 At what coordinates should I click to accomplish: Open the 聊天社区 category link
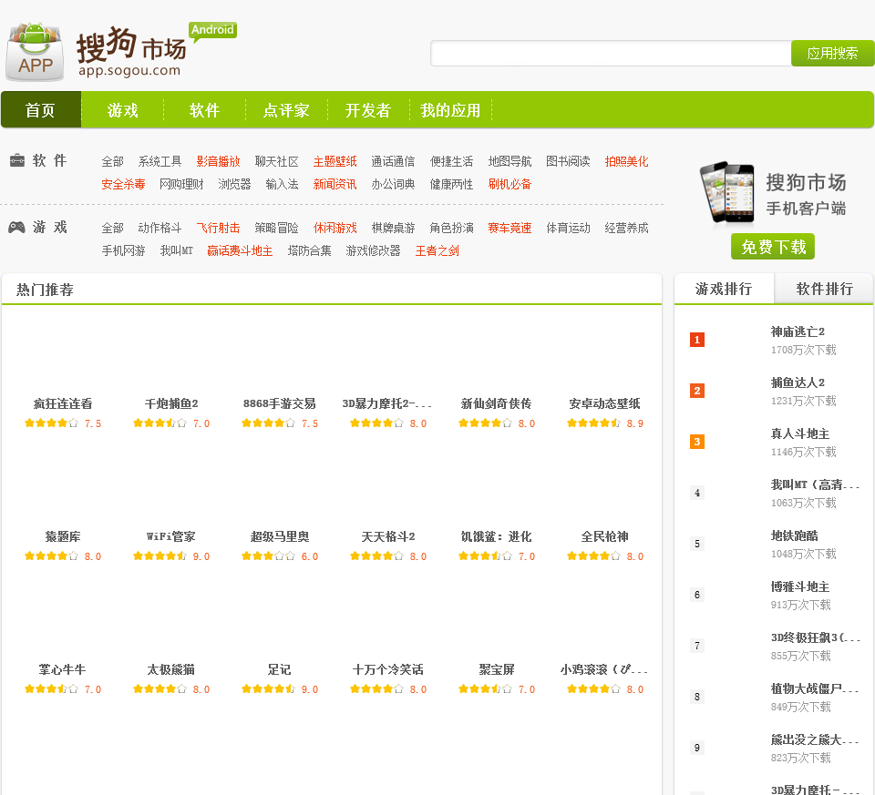277,162
